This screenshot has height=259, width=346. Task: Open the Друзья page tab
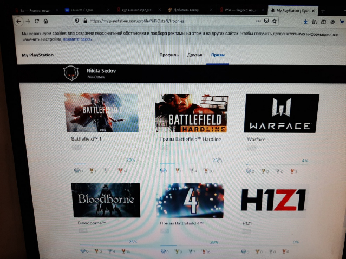click(x=194, y=55)
